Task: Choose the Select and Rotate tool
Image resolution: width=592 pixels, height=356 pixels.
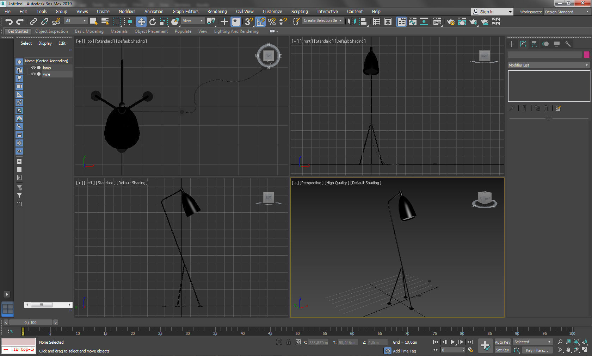Action: pyautogui.click(x=153, y=22)
